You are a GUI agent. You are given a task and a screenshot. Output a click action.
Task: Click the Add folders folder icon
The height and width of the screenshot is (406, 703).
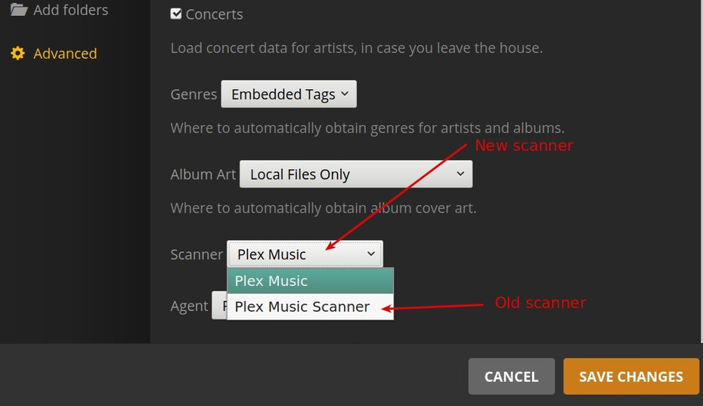tap(18, 10)
